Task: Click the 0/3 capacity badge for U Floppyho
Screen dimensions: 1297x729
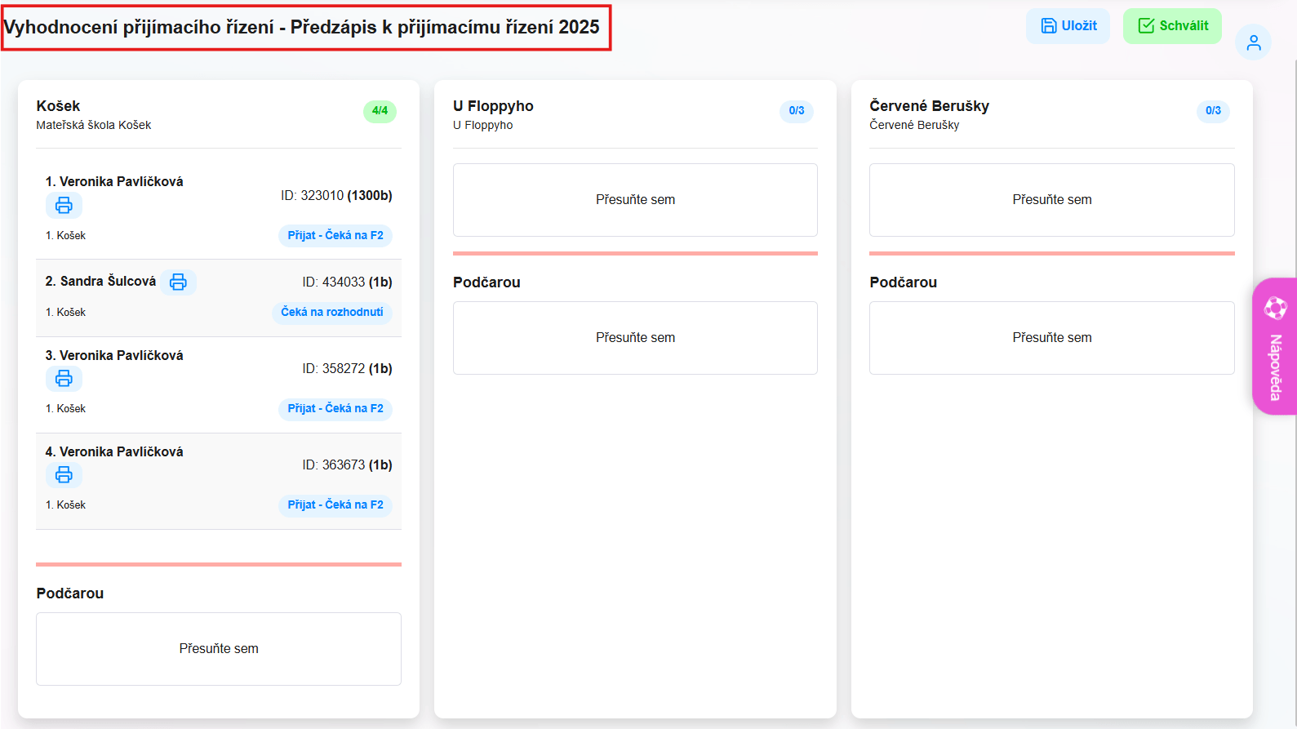Action: 796,111
